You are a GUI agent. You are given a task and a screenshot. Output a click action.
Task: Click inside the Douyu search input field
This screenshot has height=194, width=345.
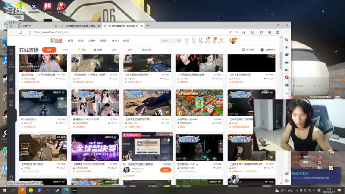pos(168,41)
